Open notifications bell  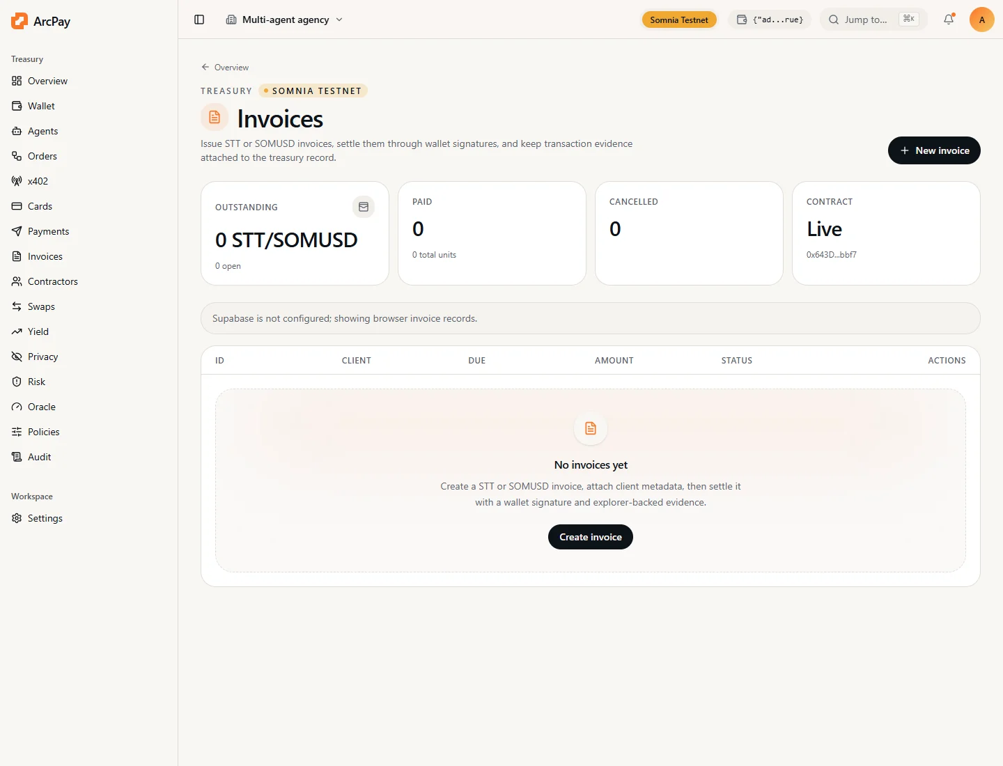949,19
